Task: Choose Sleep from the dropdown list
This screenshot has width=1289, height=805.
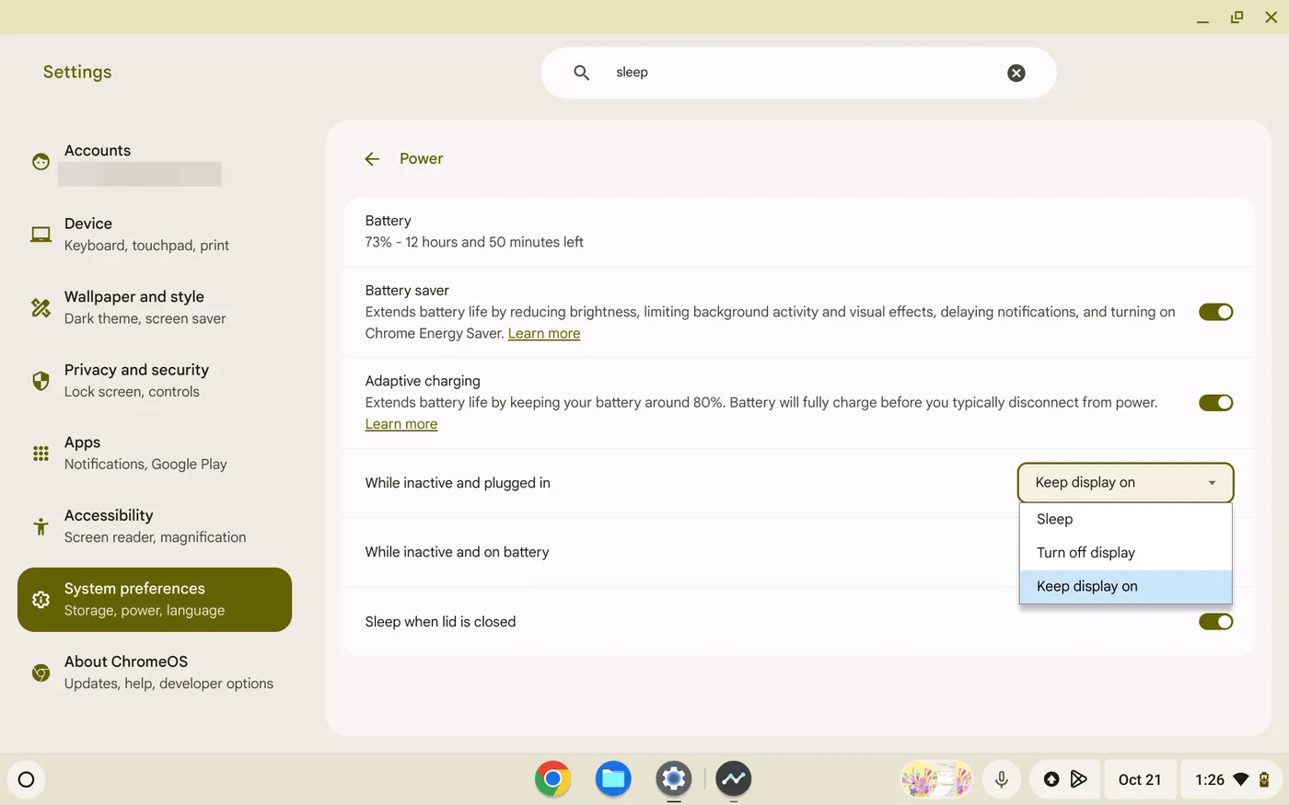Action: click(x=1125, y=519)
